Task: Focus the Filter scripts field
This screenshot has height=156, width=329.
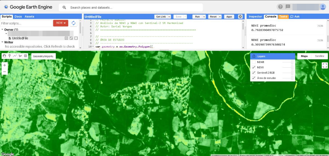Action: pos(26,23)
